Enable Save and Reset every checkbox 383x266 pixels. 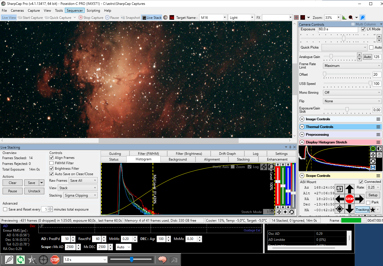pos(5,209)
